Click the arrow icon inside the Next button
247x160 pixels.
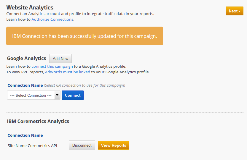[239, 11]
